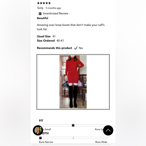
Task: Click the Incentivized Review label
Action: pos(56,13)
